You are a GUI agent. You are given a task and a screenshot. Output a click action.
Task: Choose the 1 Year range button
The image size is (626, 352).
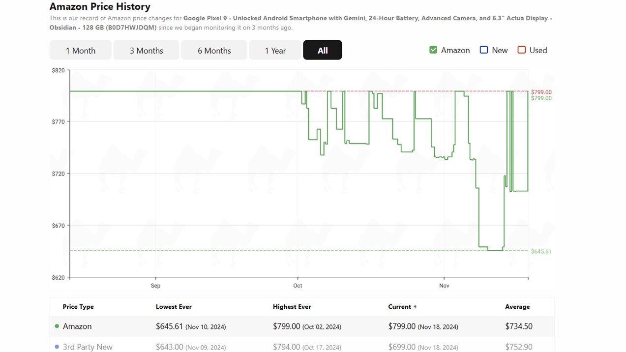coord(275,50)
